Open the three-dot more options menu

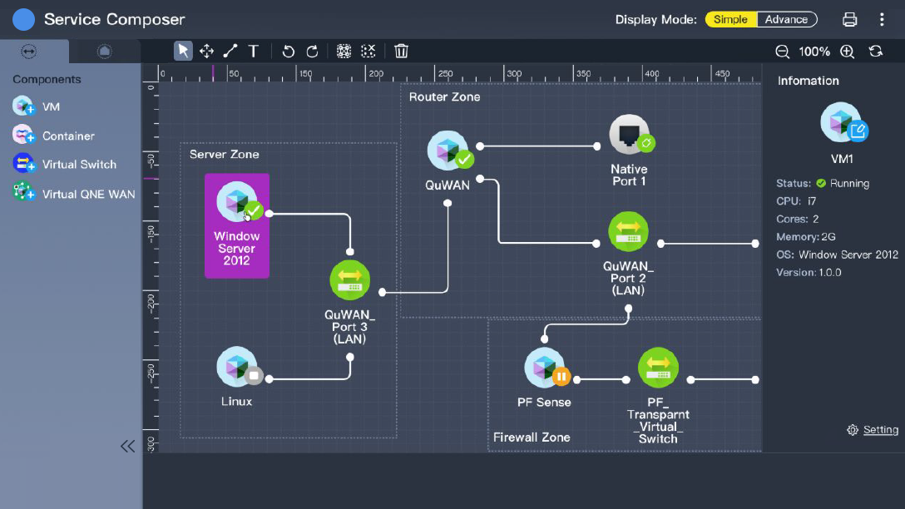pos(882,19)
